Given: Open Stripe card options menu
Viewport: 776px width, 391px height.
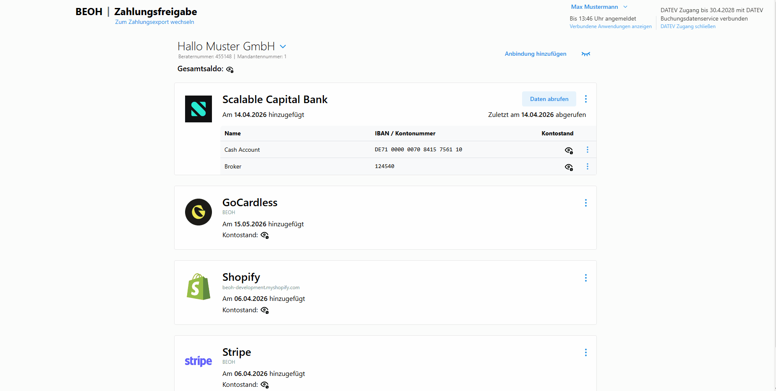Looking at the screenshot, I should (x=586, y=352).
